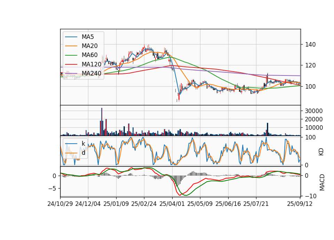The image size is (334, 240).
Task: Click the tallest volume bar spike
Action: [x=102, y=122]
